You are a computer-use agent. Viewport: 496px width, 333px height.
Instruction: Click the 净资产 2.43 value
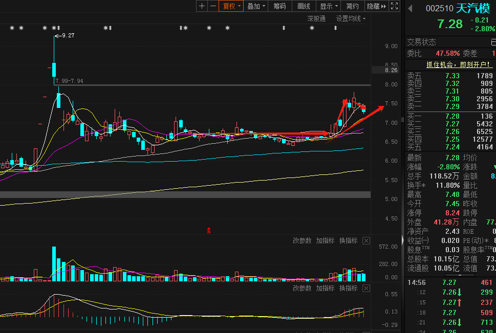[x=452, y=232]
